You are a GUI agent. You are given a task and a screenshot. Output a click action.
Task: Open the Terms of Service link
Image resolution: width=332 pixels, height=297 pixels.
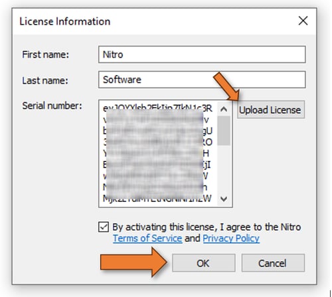pos(147,239)
